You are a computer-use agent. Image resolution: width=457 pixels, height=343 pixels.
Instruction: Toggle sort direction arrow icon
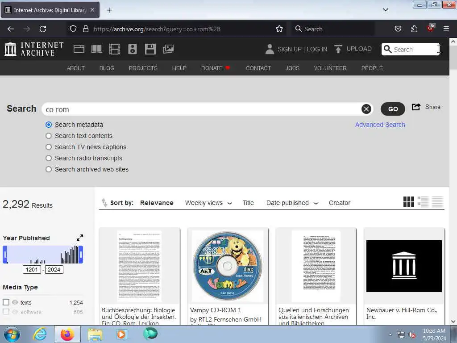(104, 202)
